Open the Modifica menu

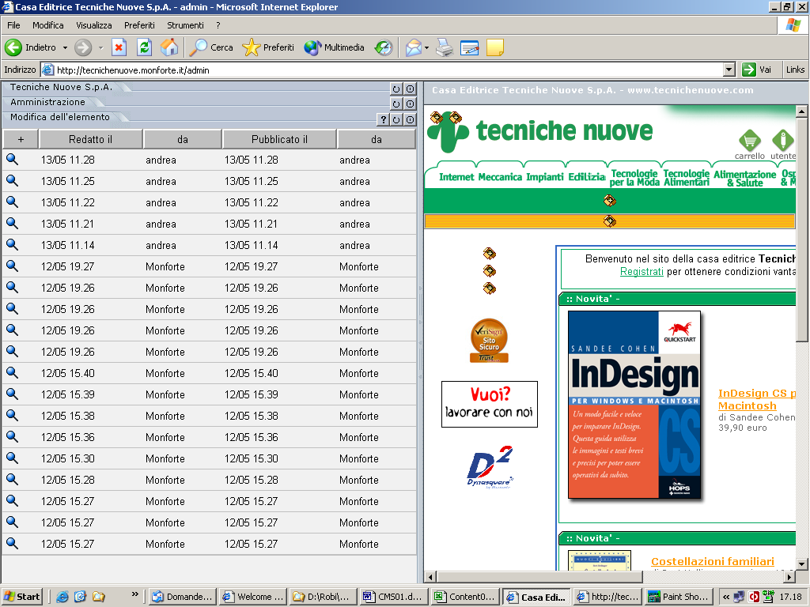click(x=48, y=25)
